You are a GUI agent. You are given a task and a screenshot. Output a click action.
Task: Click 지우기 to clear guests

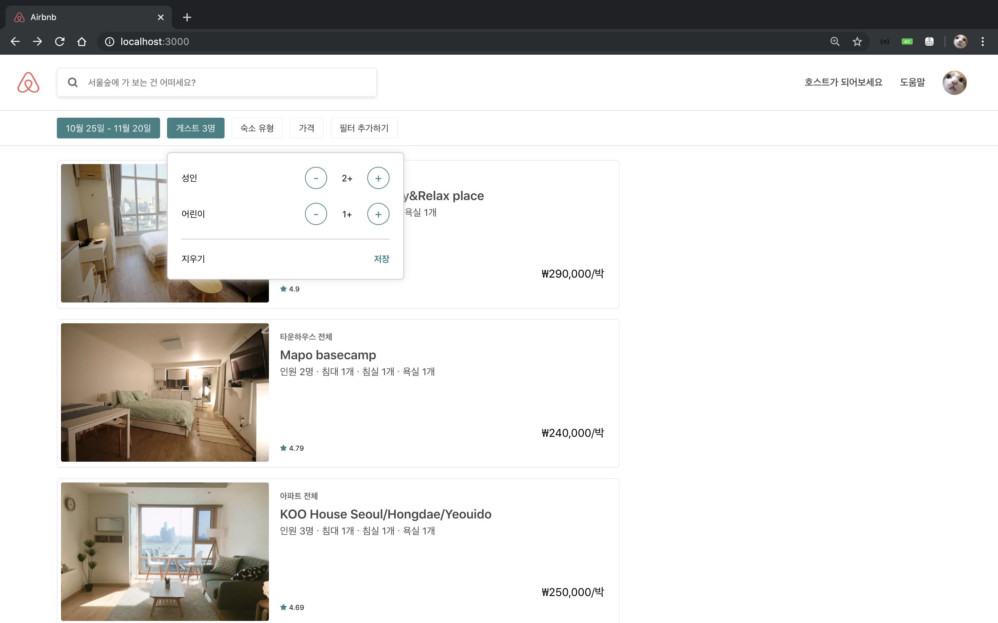193,259
